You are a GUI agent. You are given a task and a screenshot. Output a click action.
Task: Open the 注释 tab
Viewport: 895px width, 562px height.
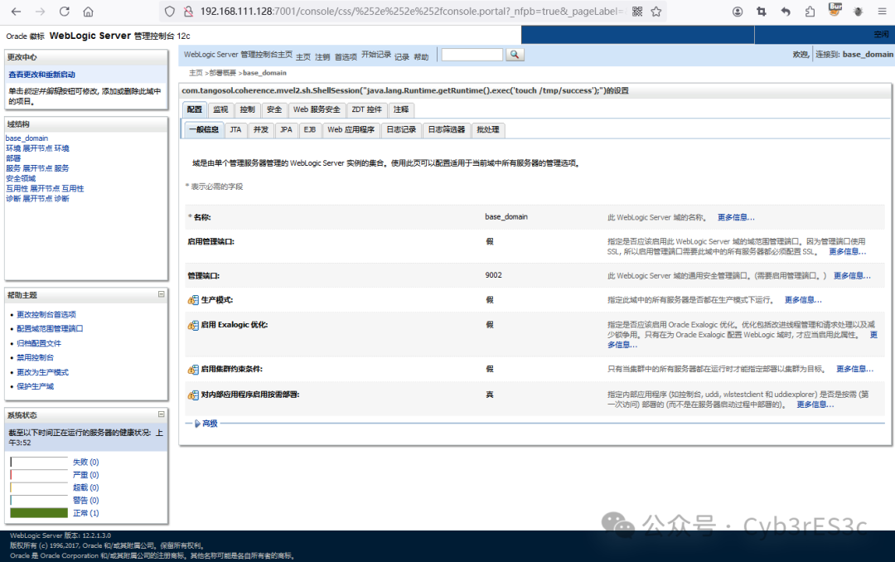coord(401,109)
